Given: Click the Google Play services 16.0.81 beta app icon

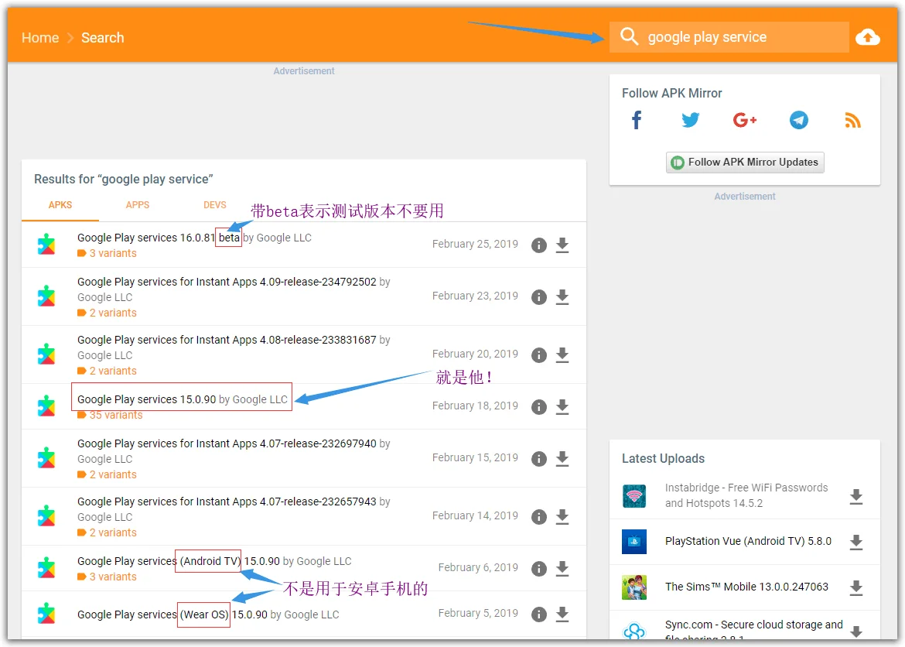Looking at the screenshot, I should click(x=46, y=245).
